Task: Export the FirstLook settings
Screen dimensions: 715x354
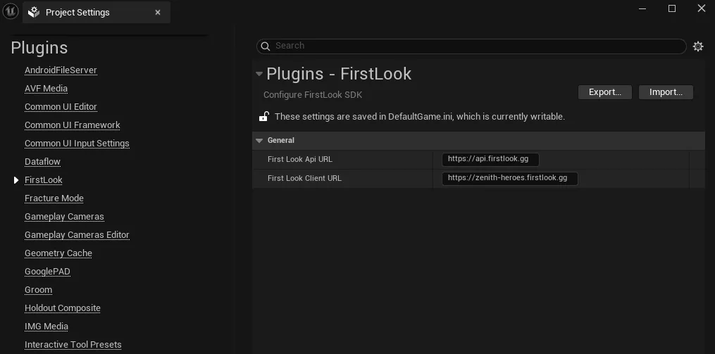Action: [604, 92]
